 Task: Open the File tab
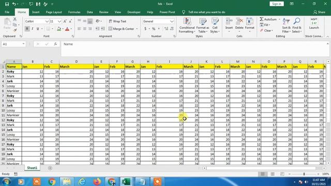pos(7,12)
